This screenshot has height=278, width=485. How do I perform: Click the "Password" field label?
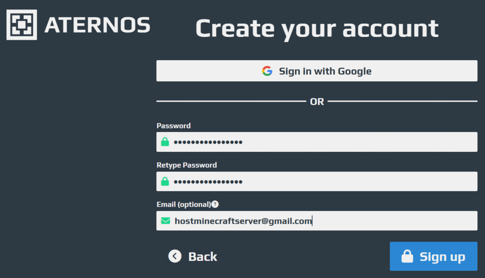(173, 126)
